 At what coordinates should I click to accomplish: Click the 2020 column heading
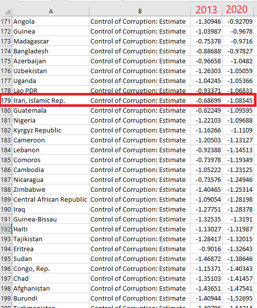click(237, 9)
